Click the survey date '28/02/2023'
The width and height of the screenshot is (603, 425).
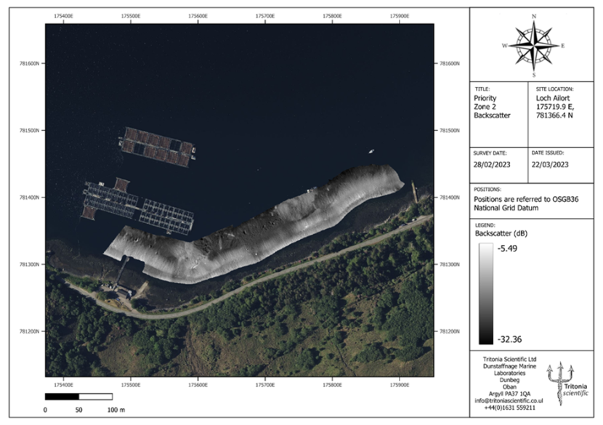click(x=491, y=165)
